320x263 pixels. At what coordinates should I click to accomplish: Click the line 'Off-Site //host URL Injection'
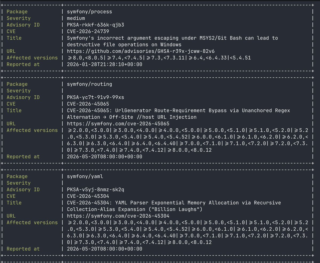point(153,117)
